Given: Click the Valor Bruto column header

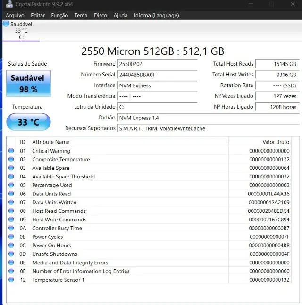Looking at the screenshot, I should (260, 142).
